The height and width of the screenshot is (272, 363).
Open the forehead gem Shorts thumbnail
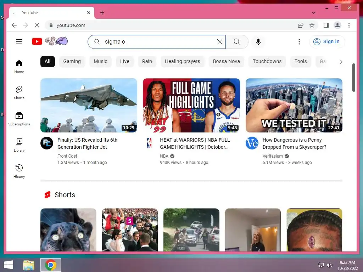pos(314,230)
